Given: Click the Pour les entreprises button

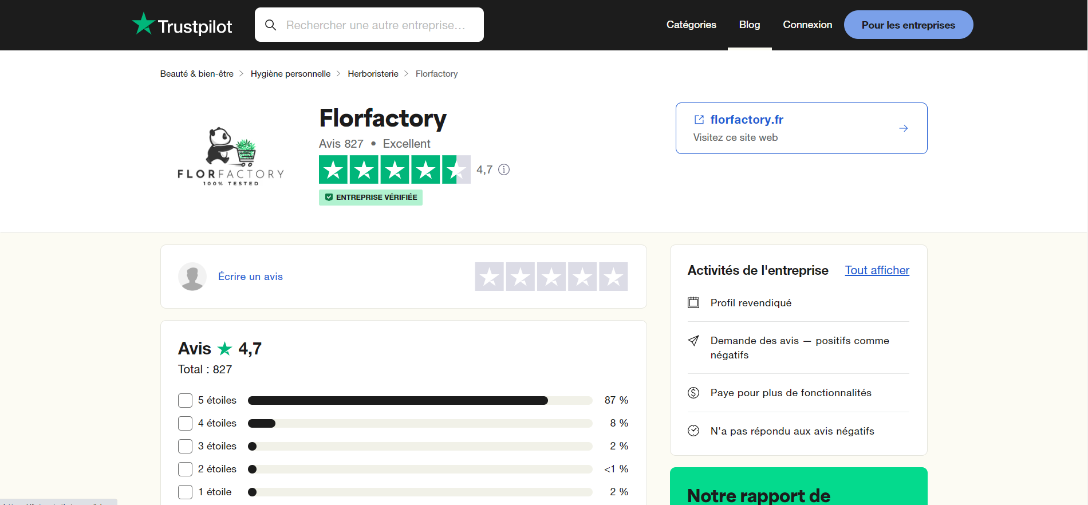Looking at the screenshot, I should (908, 25).
